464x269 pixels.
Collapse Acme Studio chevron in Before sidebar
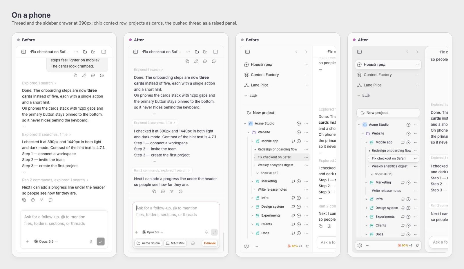[245, 124]
